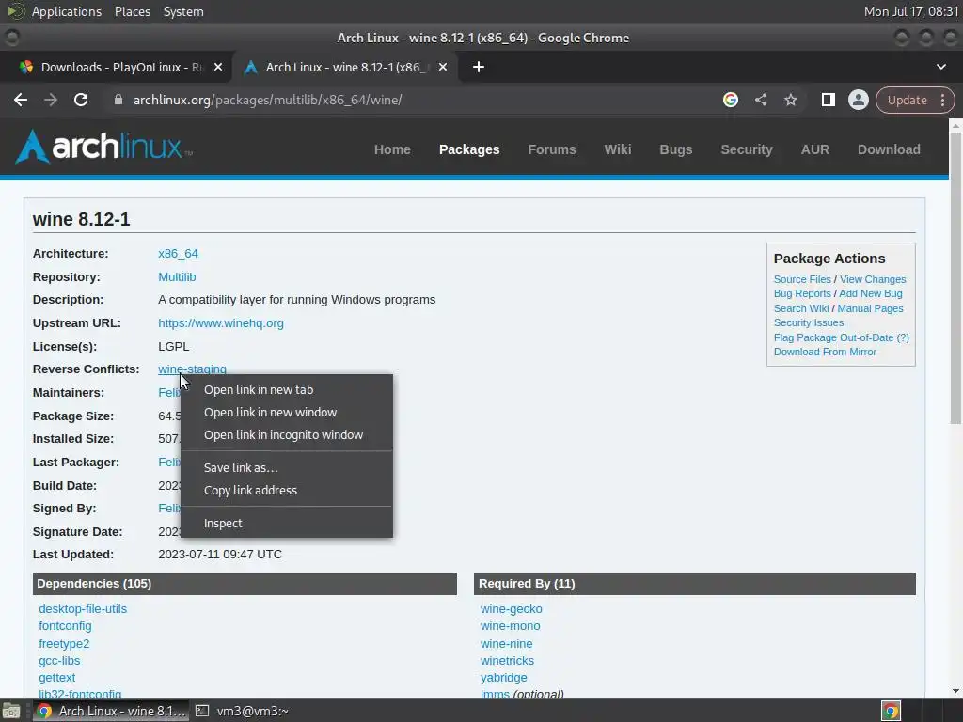Go back using the browser back arrow
Image resolution: width=963 pixels, height=722 pixels.
click(x=21, y=100)
